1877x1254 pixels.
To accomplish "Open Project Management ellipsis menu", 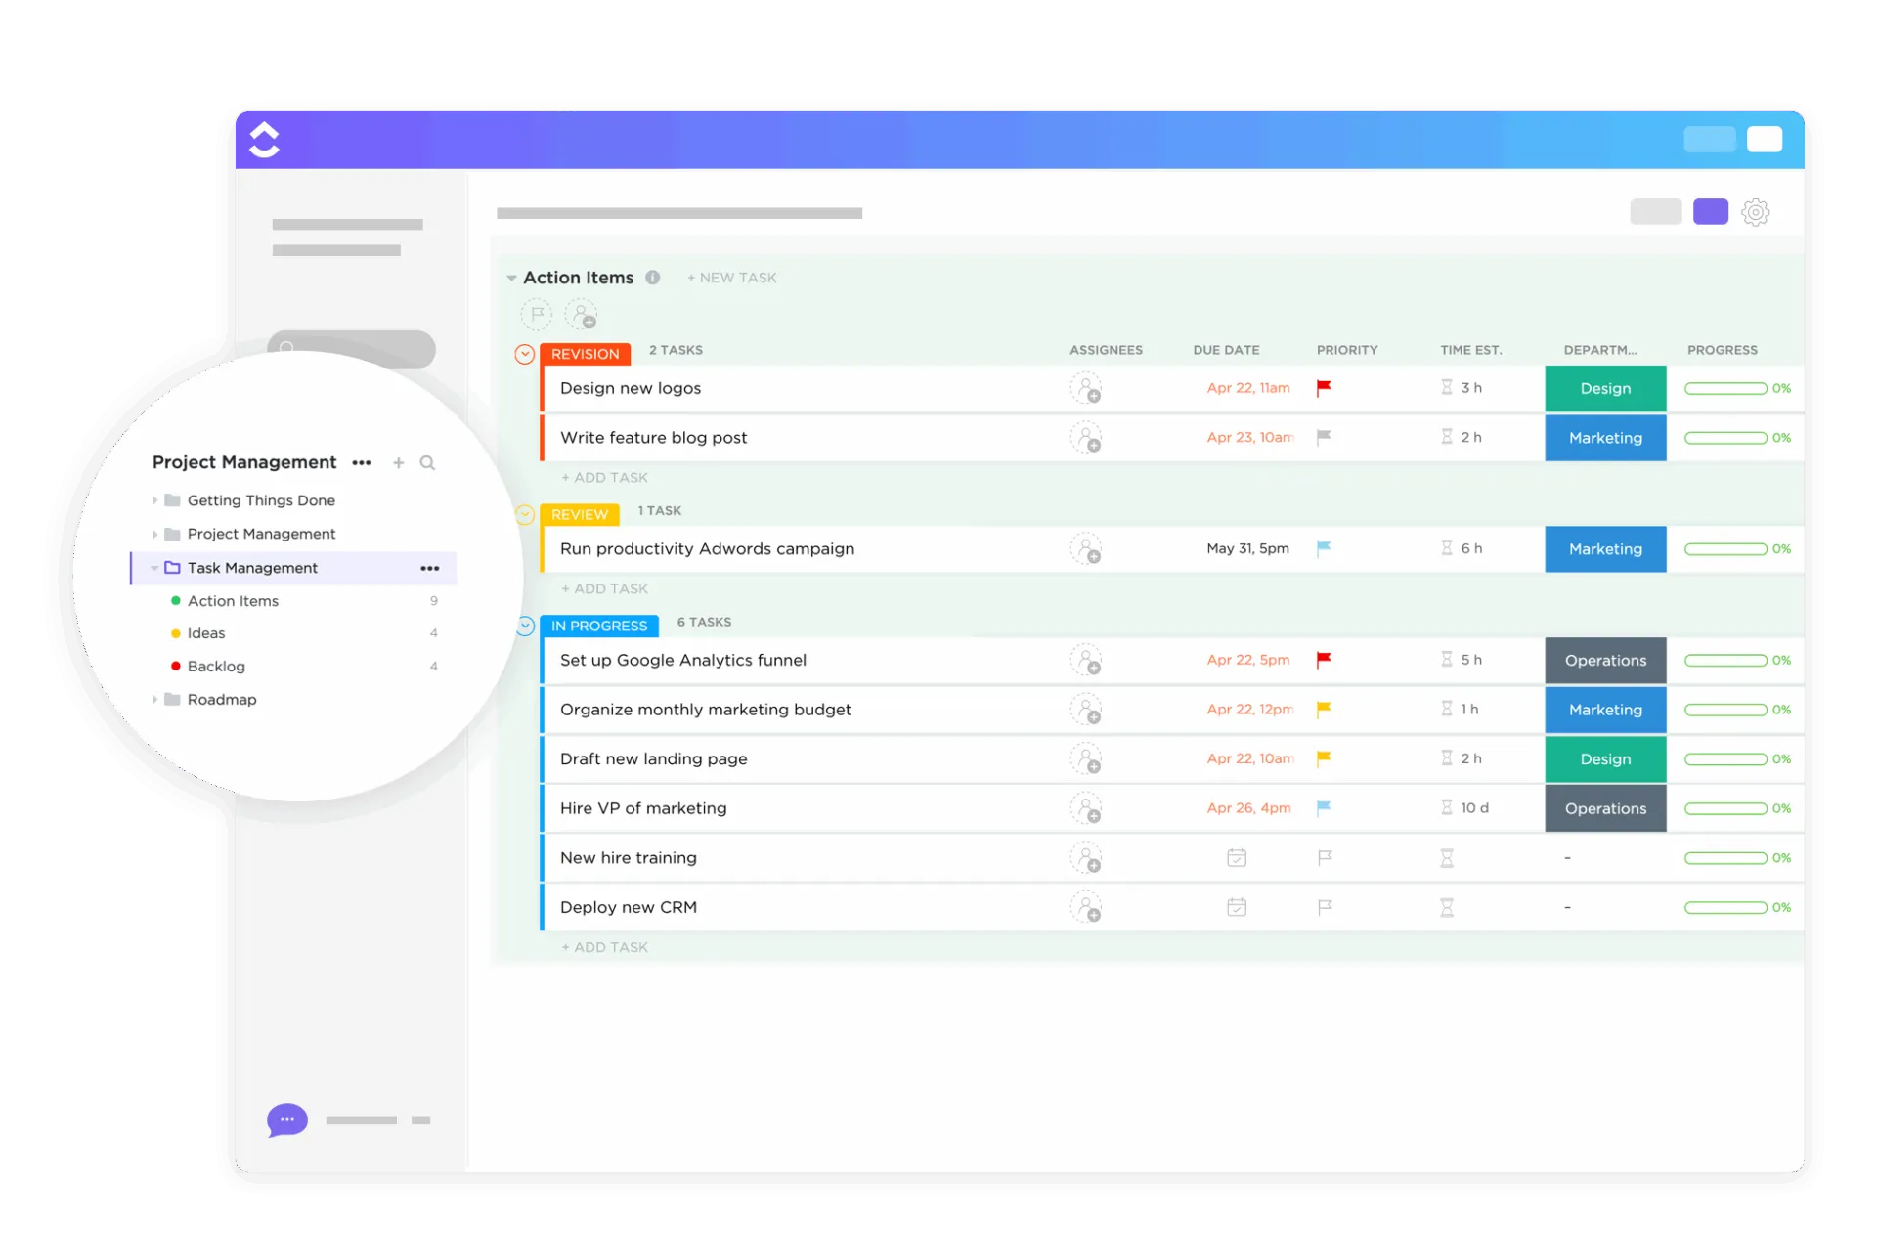I will 362,463.
